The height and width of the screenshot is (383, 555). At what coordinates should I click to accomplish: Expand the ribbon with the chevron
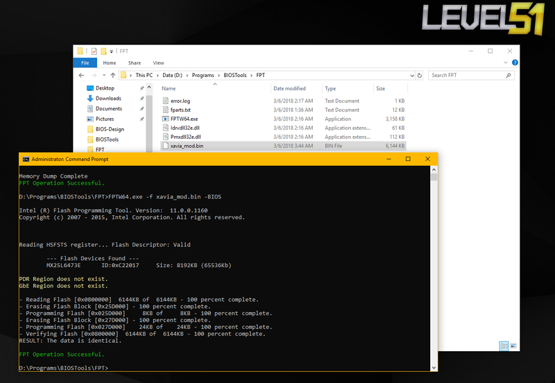pyautogui.click(x=506, y=62)
